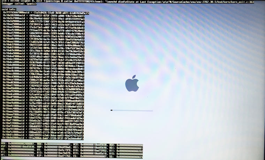Click the R9 register value
The width and height of the screenshot is (265, 160).
coord(58,150)
